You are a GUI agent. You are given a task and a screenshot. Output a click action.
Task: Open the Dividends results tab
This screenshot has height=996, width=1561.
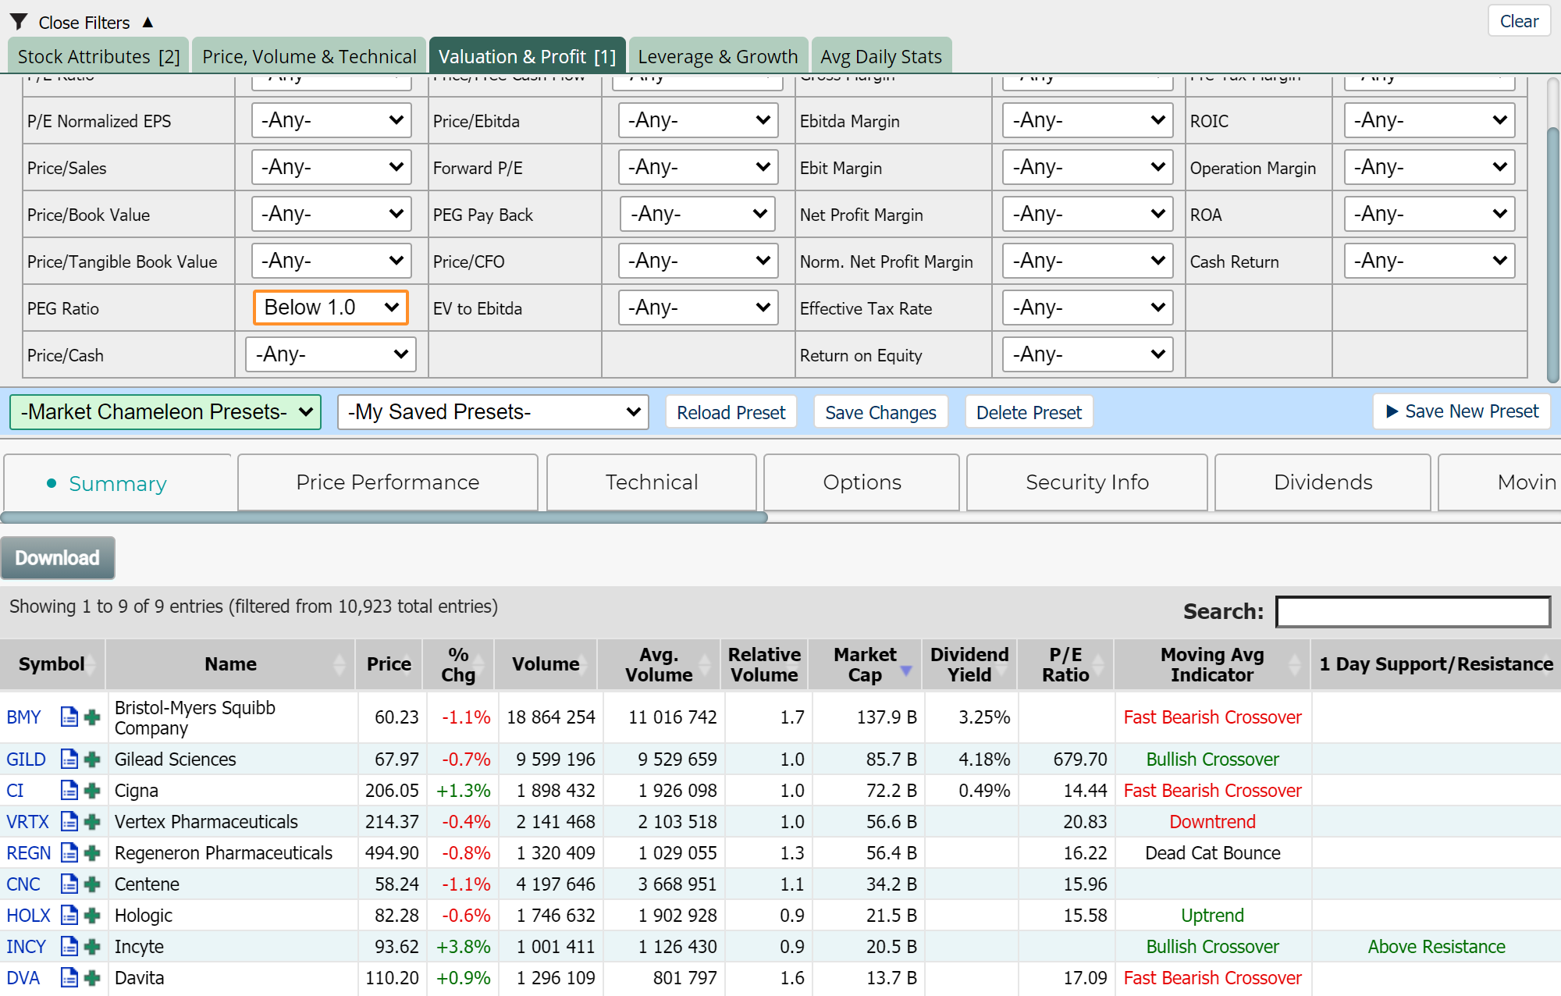point(1323,482)
